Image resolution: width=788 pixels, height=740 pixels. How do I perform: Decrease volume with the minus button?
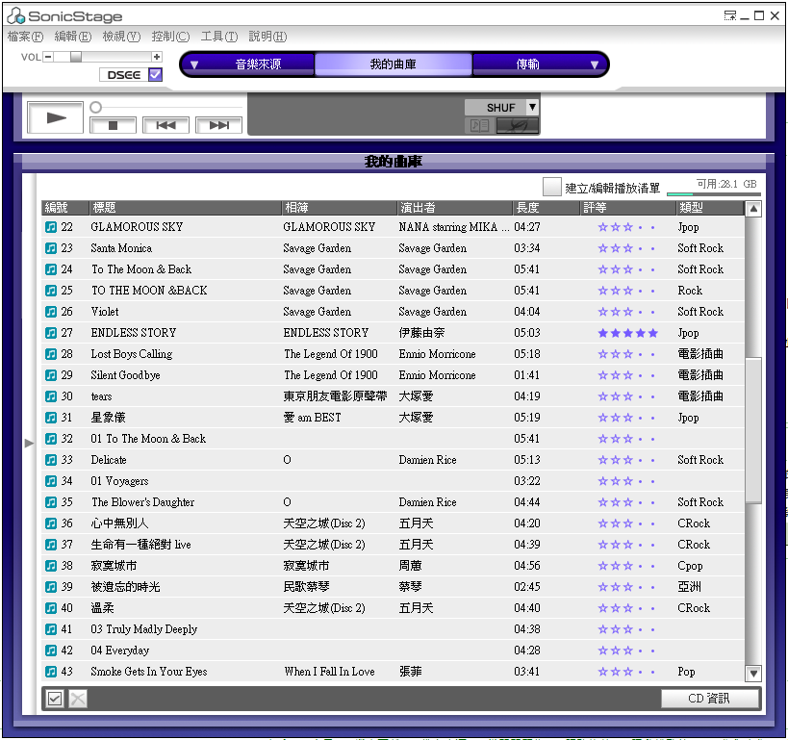[x=48, y=57]
